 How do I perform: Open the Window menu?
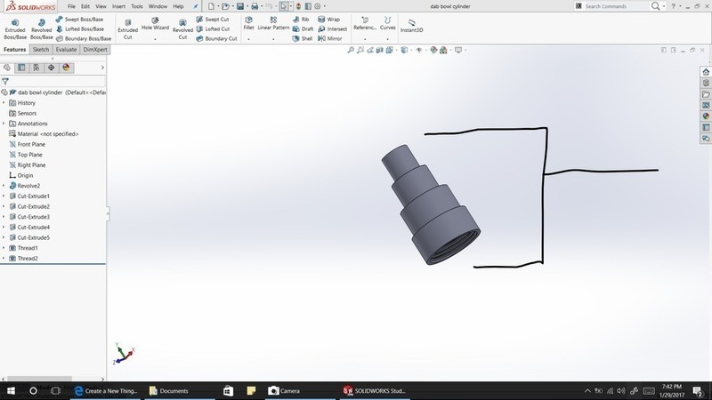click(x=158, y=6)
